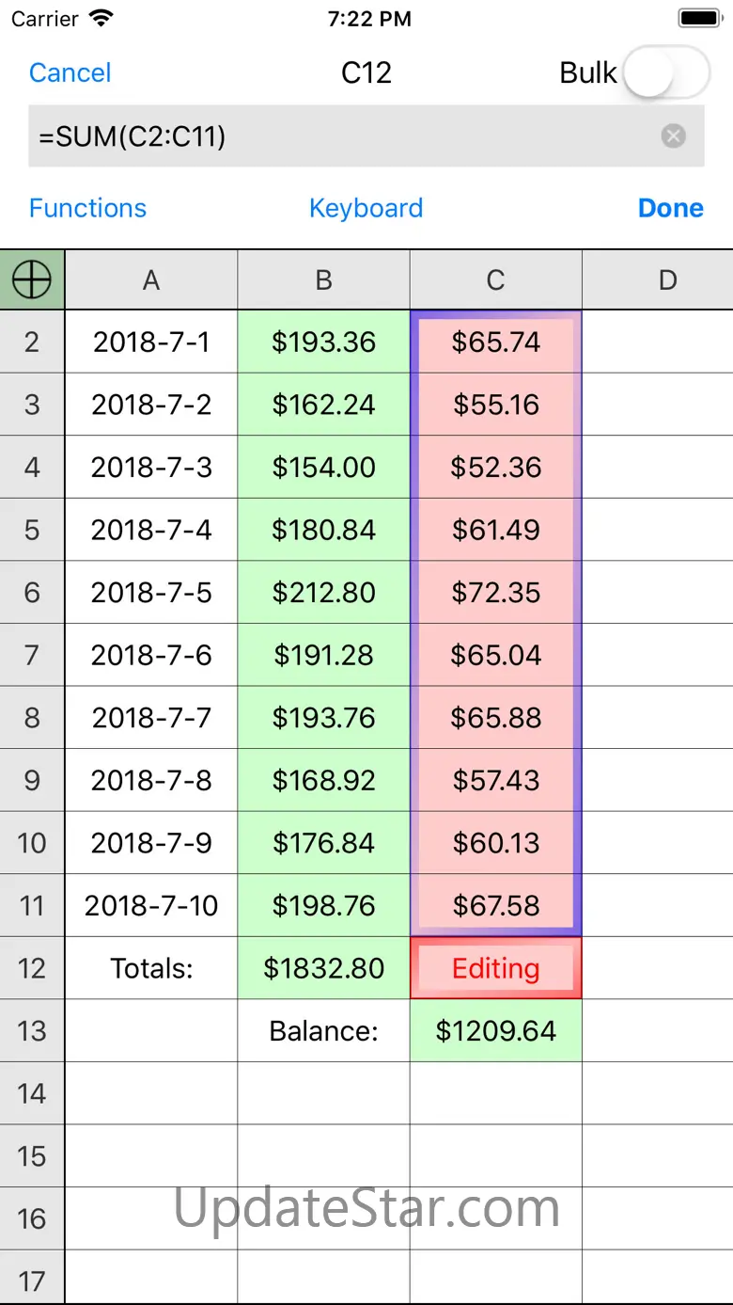Screen dimensions: 733x1305
Task: Clear formula with the X icon
Action: pyautogui.click(x=673, y=136)
